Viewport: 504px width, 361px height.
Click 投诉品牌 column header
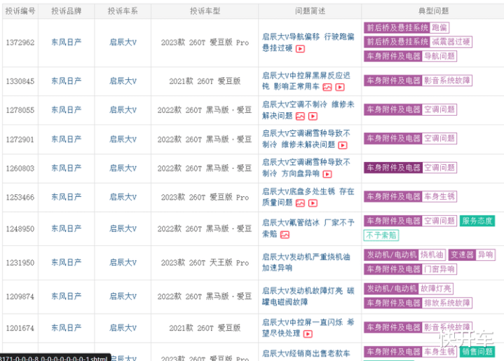(66, 11)
